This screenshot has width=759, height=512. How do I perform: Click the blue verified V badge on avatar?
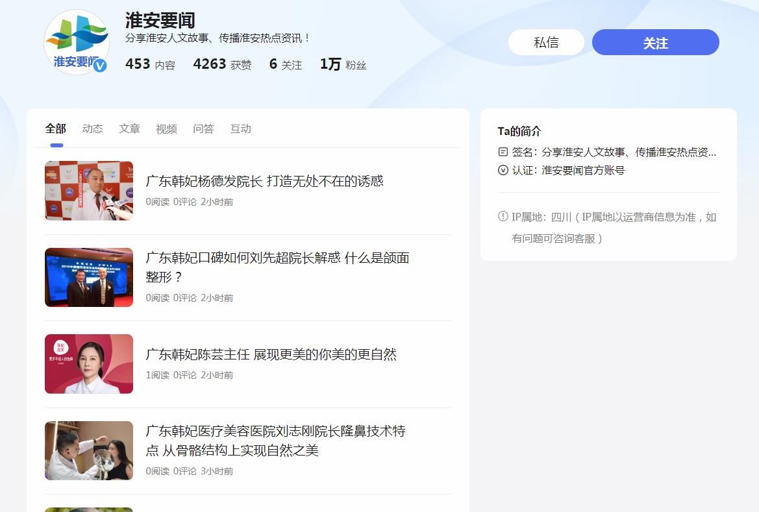(x=100, y=66)
